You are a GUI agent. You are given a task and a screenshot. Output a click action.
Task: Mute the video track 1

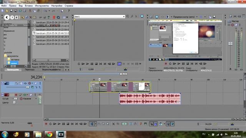(x=36, y=84)
